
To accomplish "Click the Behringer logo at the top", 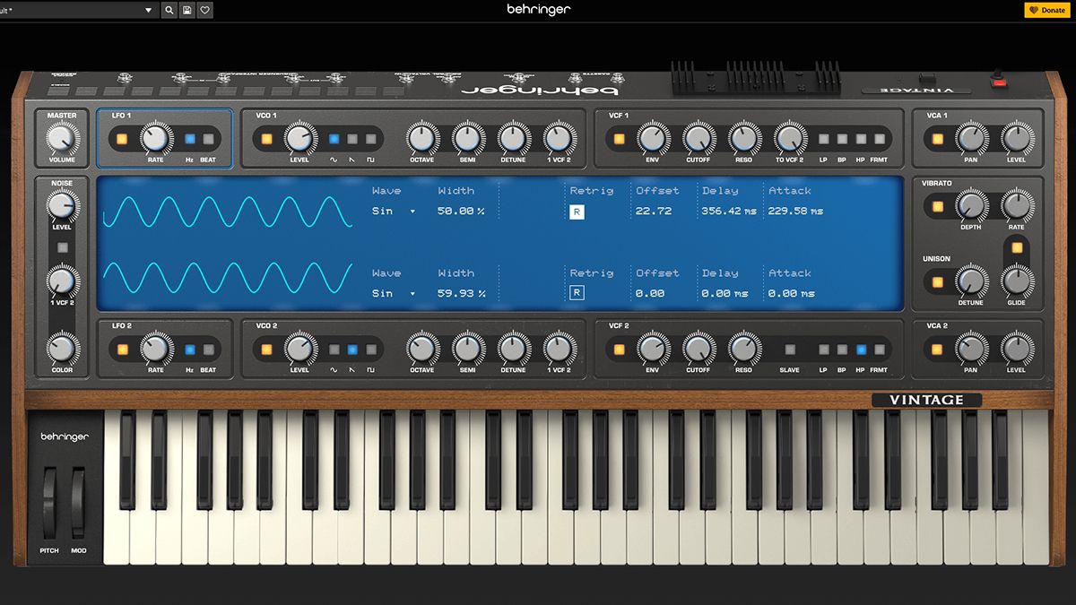I will [538, 10].
